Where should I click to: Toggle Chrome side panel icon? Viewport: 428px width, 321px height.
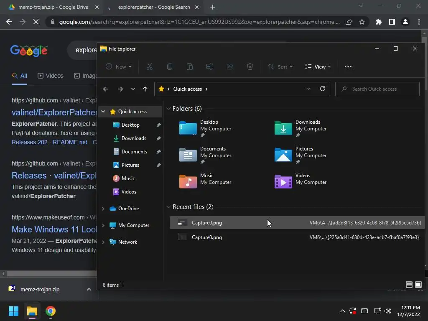pos(392,22)
